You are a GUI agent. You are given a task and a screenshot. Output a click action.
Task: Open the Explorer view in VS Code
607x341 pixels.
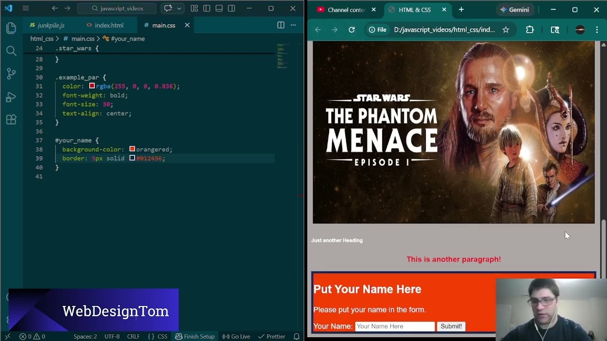11,28
